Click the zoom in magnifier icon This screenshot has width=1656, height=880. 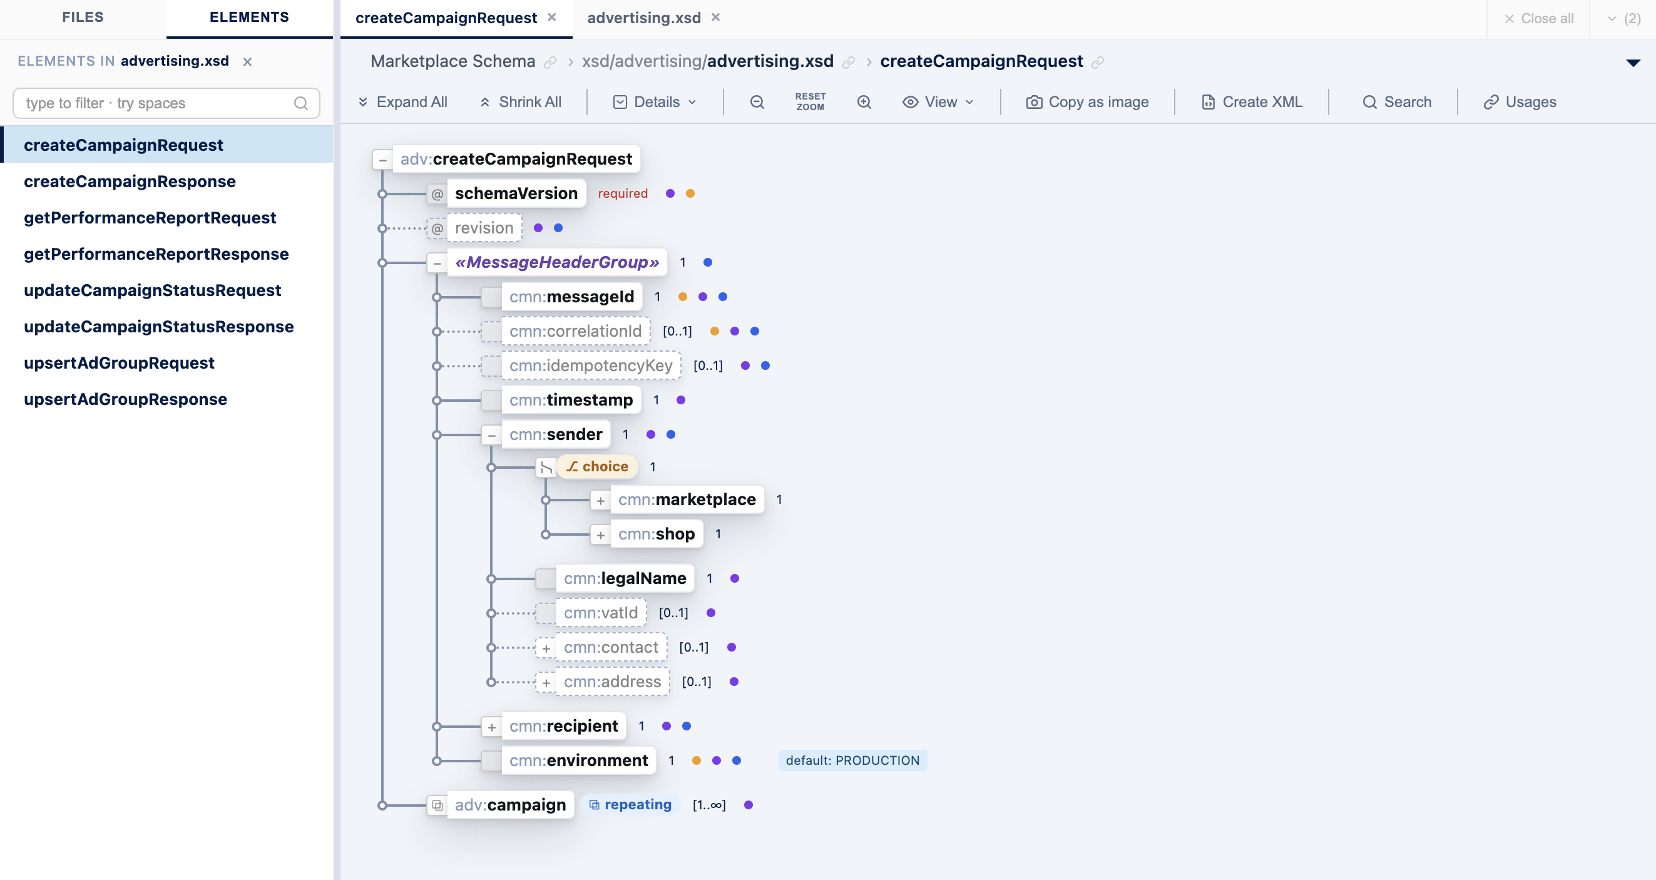click(x=865, y=102)
